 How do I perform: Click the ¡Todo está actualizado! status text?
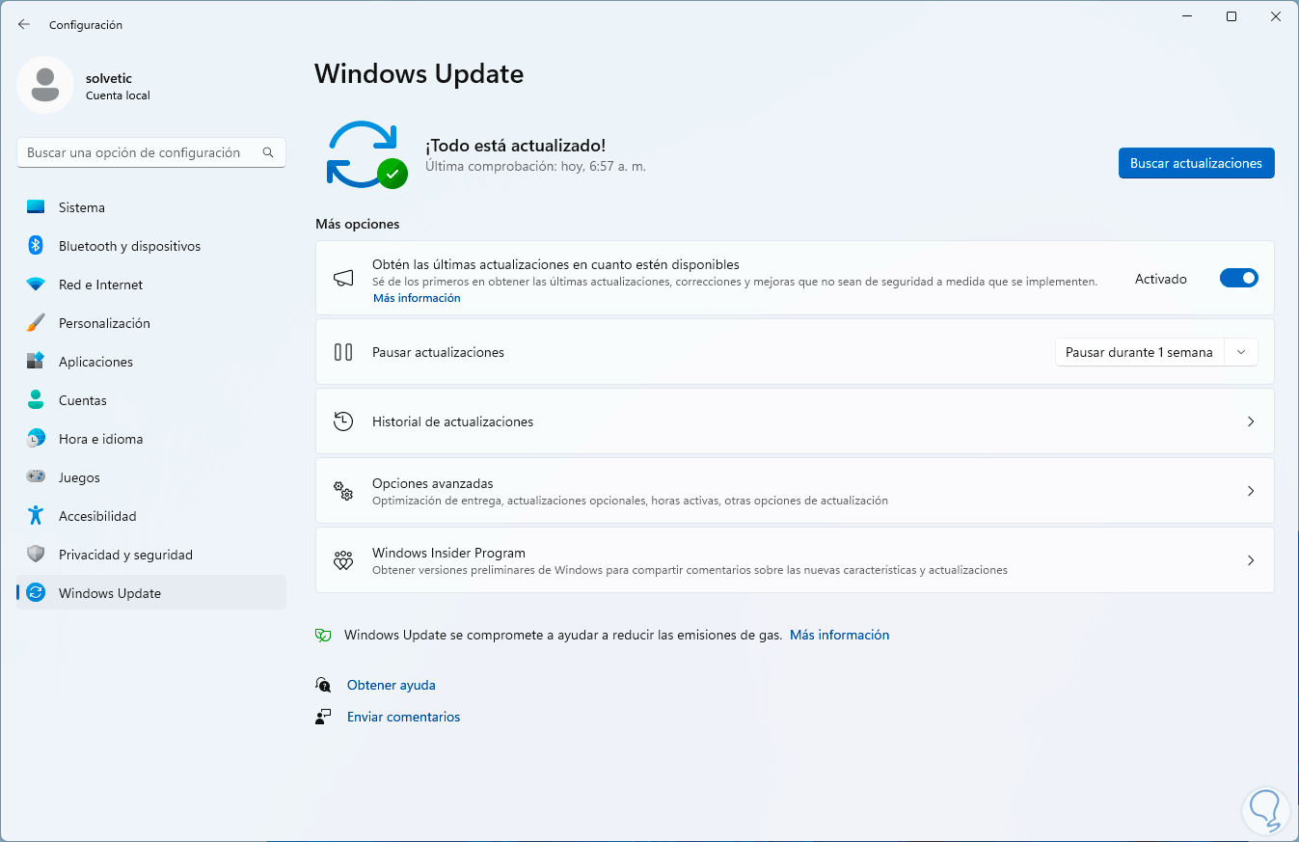(x=515, y=146)
